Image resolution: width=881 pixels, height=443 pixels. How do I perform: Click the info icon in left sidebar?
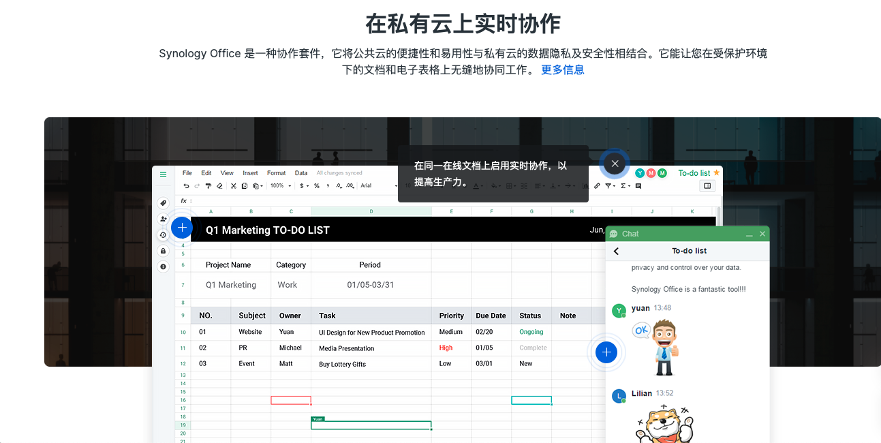[x=163, y=266]
